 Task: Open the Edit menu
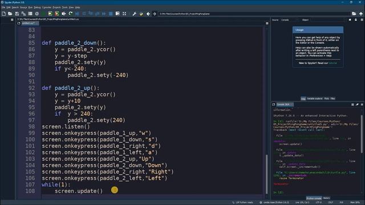pos(9,7)
